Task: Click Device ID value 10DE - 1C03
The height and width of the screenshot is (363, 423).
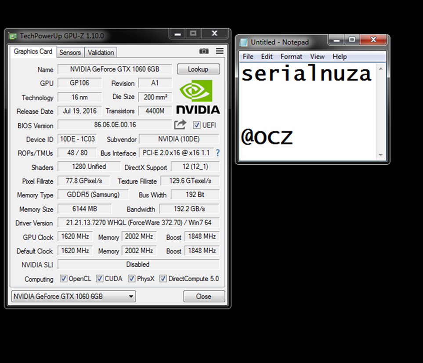Action: [x=77, y=139]
